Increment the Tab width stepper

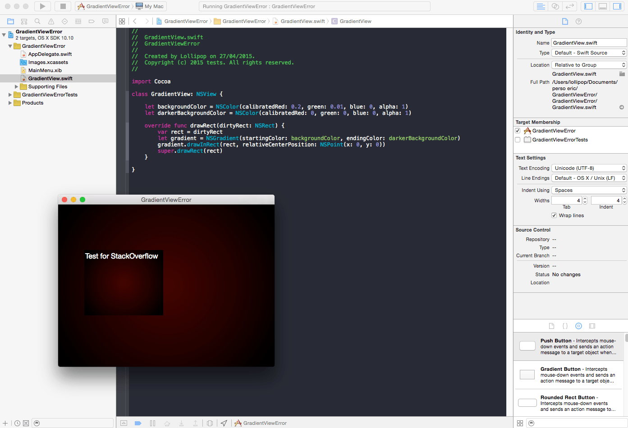[x=585, y=199]
